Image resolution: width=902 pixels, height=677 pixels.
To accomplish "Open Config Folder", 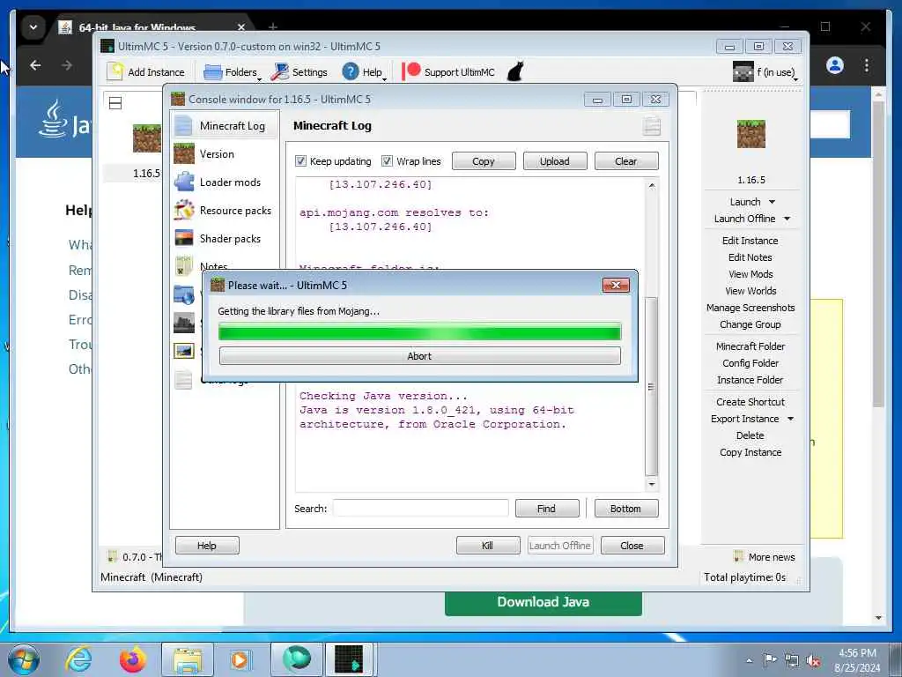I will click(750, 362).
